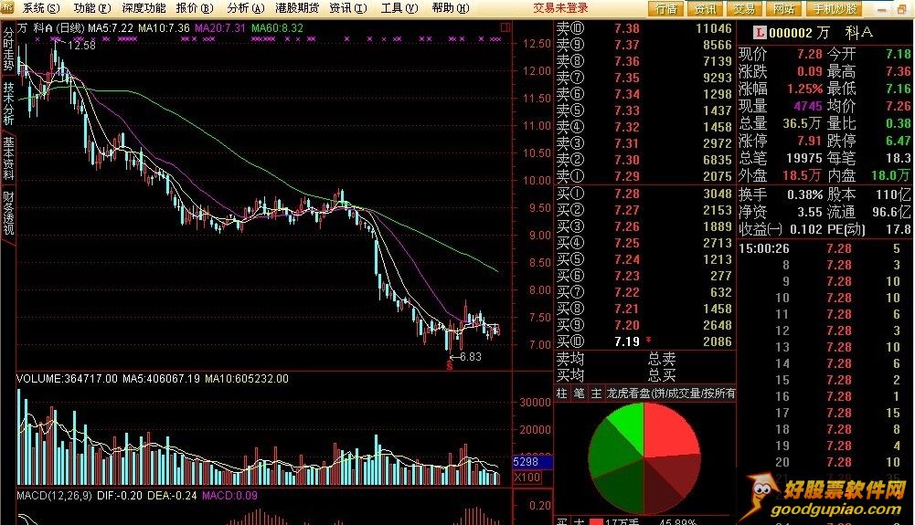
Task: Open the 资讯(I) menu
Action: point(347,8)
